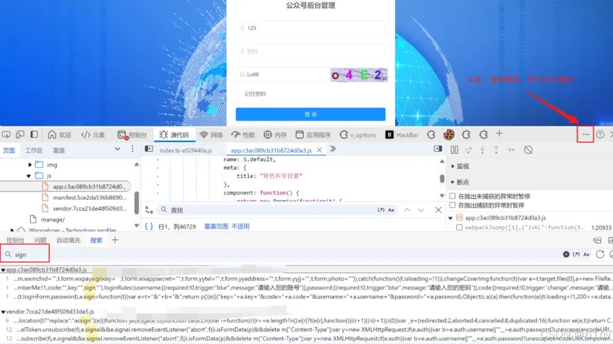Click the refresh search results icon

(600, 254)
